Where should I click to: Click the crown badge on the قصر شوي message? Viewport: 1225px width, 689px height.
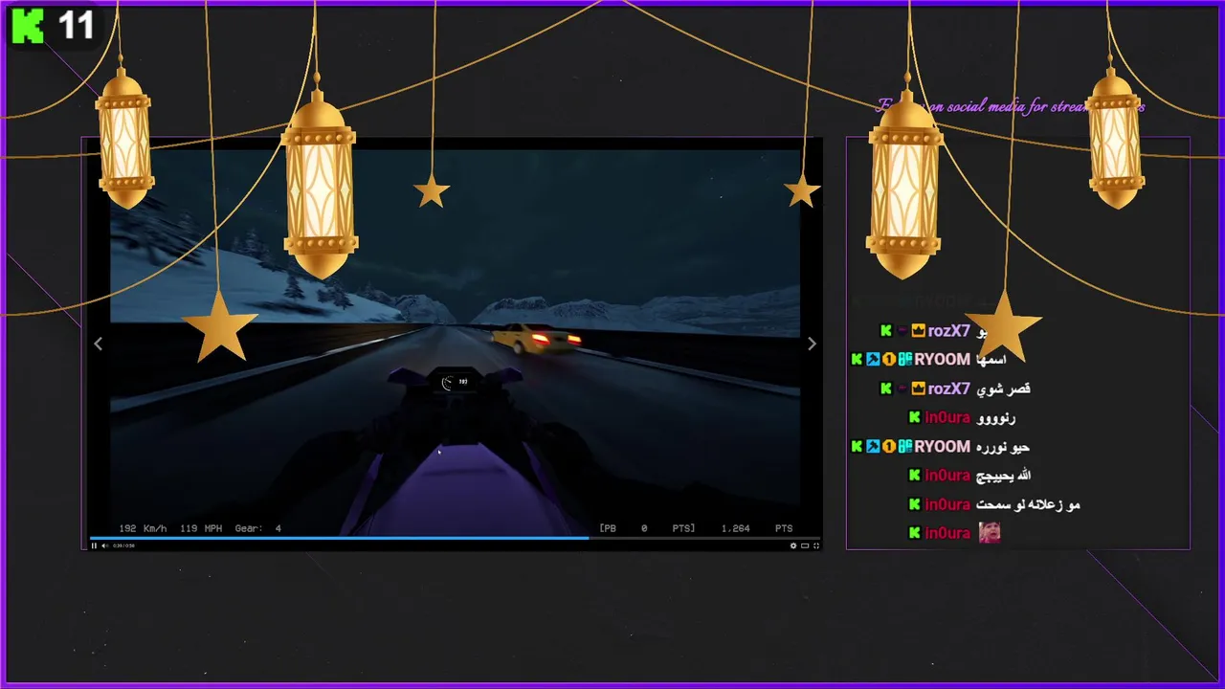click(x=918, y=389)
